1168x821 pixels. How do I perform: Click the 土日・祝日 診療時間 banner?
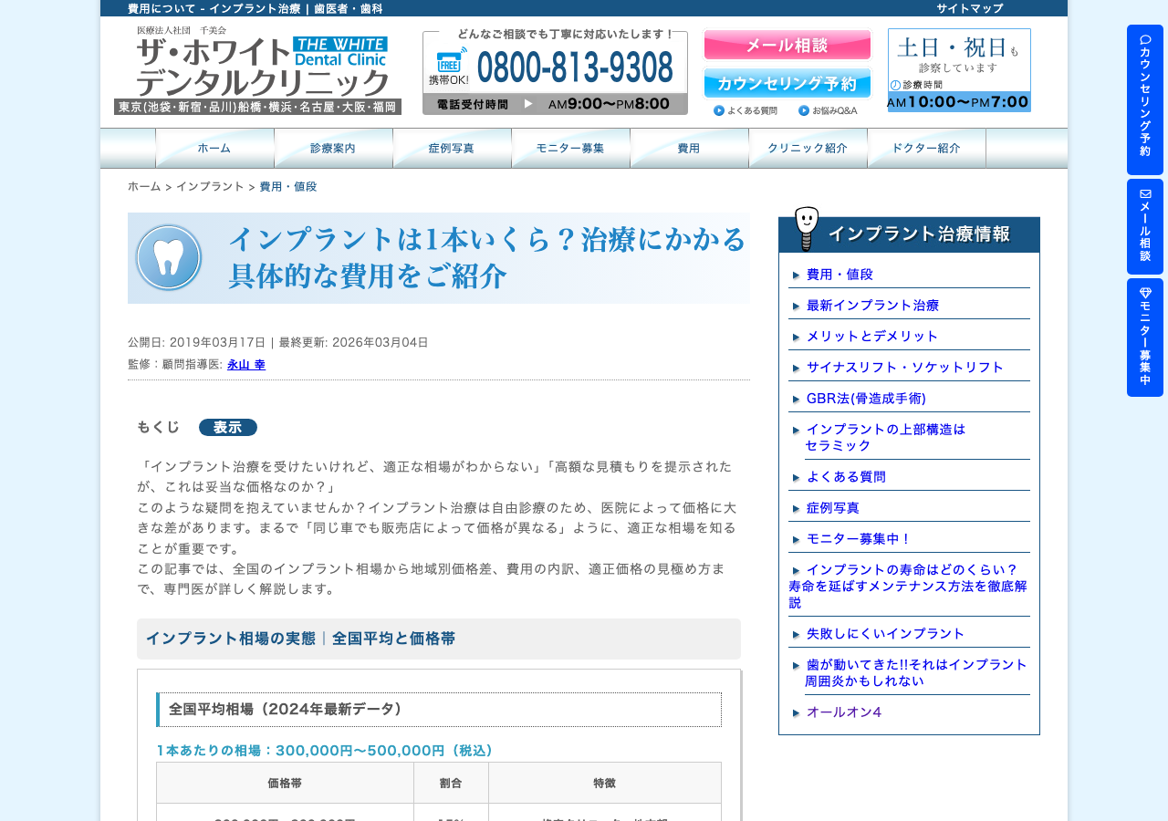click(959, 70)
